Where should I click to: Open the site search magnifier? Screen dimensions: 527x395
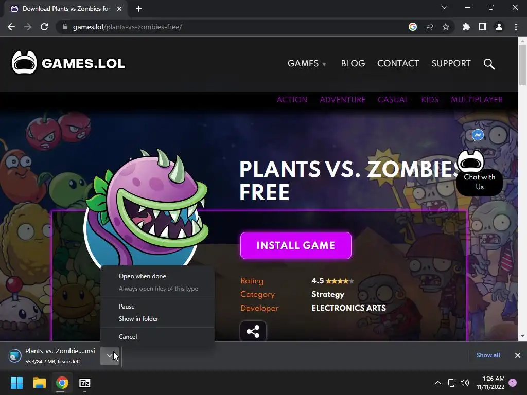pos(489,63)
